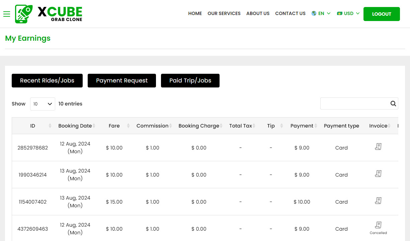Open cancelled invoice for booking 4372609463

point(378,225)
